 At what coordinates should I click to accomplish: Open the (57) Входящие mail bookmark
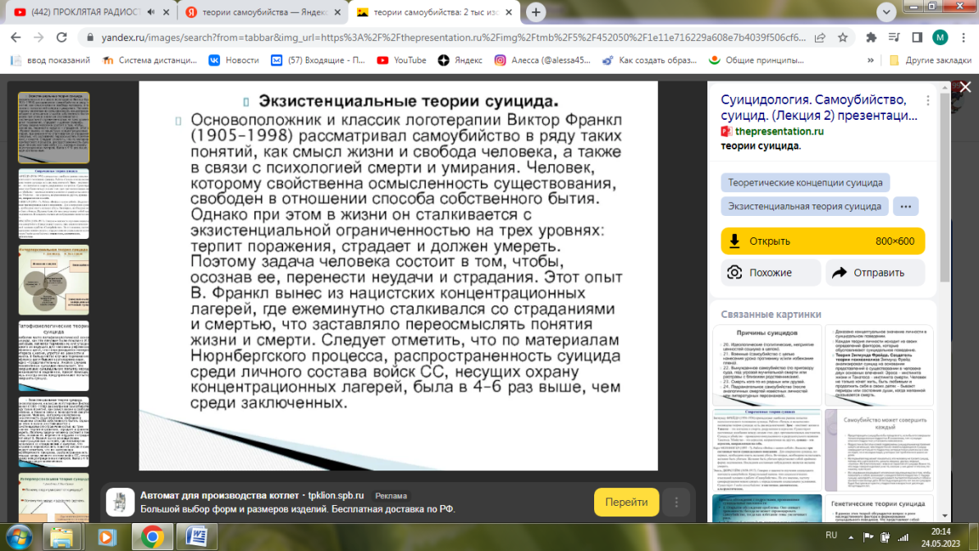[x=318, y=61]
